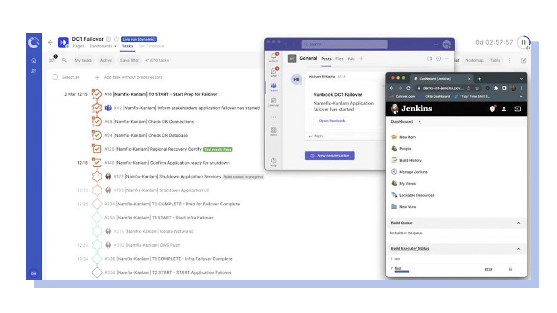Click Manage Jenkins gear icon
The width and height of the screenshot is (557, 313).
pyautogui.click(x=394, y=172)
